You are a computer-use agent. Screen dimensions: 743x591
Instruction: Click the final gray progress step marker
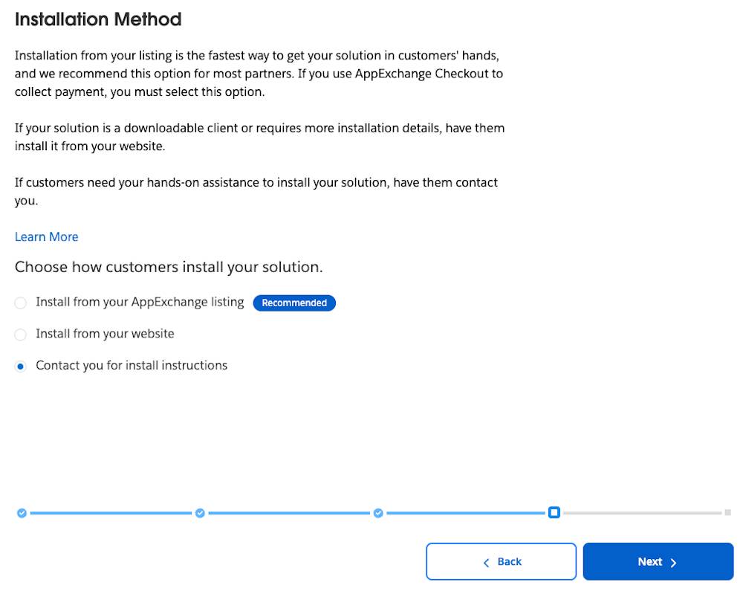pyautogui.click(x=728, y=512)
